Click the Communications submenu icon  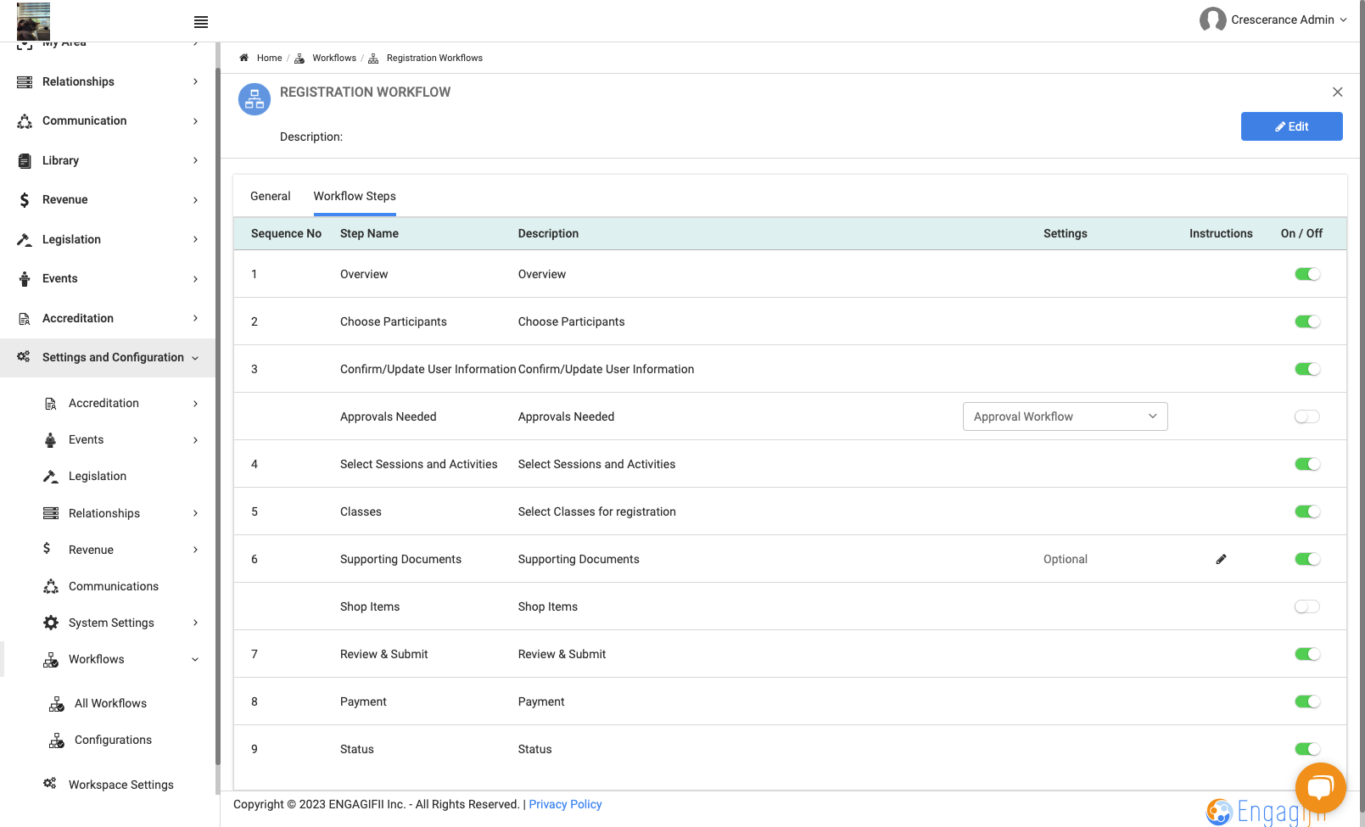(51, 586)
